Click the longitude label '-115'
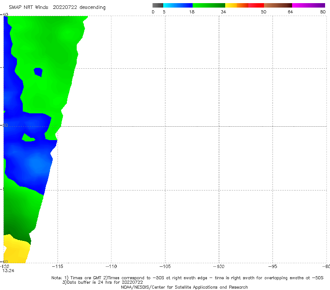The image size is (330, 290). [x=58, y=266]
